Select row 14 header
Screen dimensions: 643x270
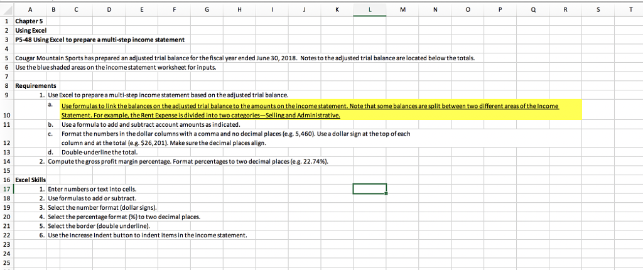(7, 161)
